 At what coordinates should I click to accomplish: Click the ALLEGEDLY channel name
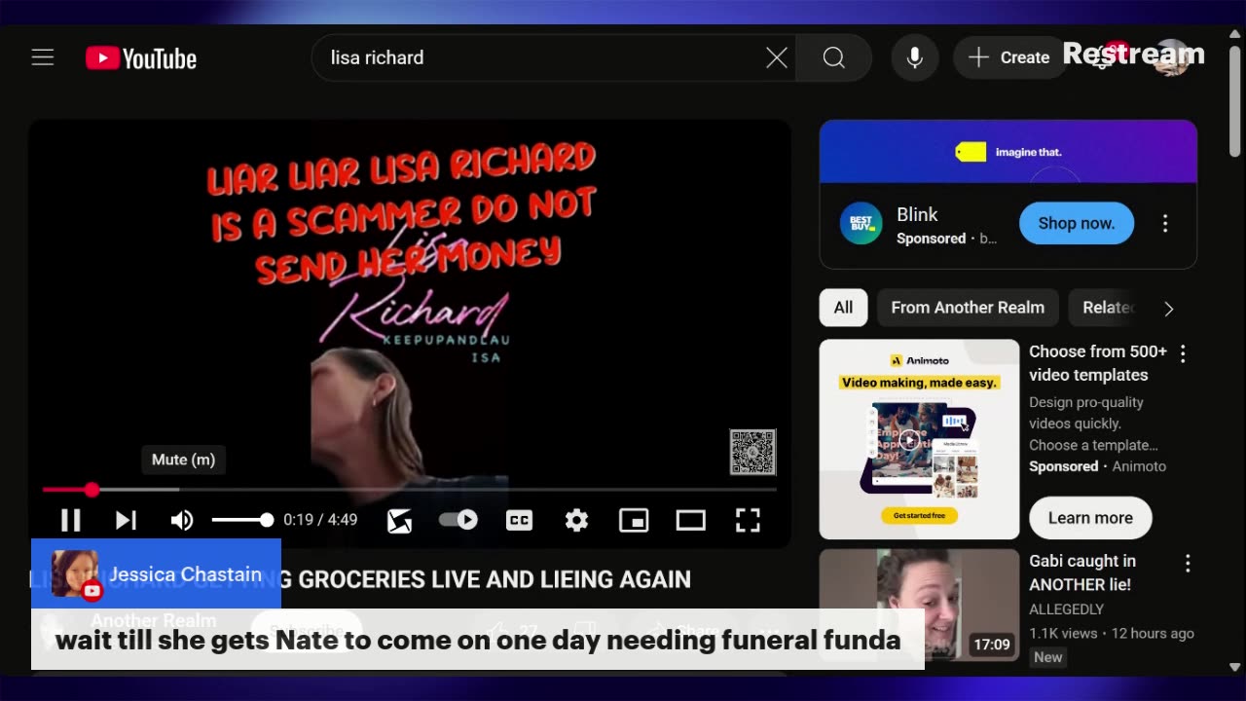point(1066,609)
